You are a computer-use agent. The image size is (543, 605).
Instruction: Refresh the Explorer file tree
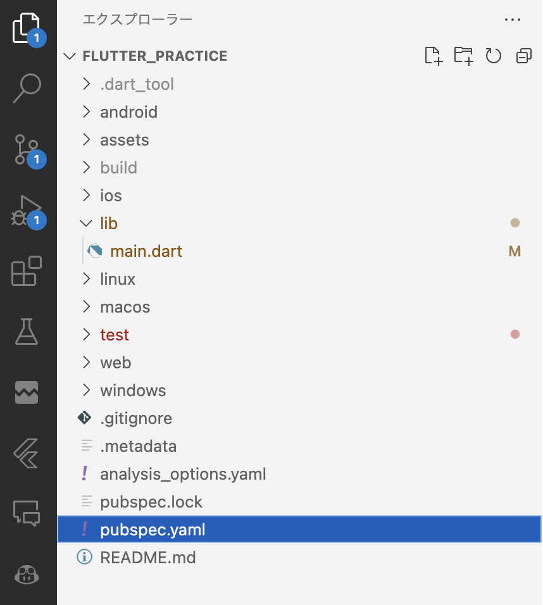[x=494, y=56]
